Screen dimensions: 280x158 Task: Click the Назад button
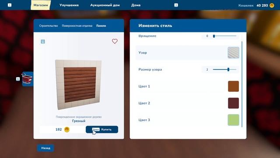point(45,148)
